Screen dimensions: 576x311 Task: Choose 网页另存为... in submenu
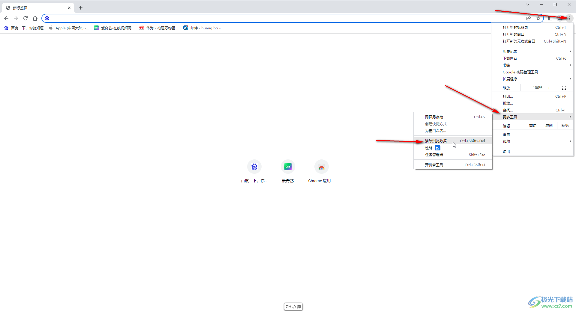coord(453,117)
